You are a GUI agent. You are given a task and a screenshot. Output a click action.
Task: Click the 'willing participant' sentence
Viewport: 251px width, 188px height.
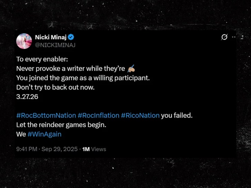coord(83,78)
